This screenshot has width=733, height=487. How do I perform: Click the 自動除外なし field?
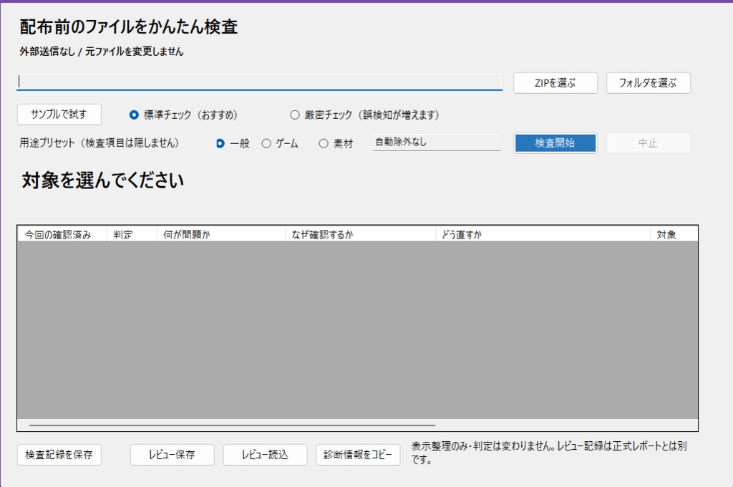click(x=437, y=143)
